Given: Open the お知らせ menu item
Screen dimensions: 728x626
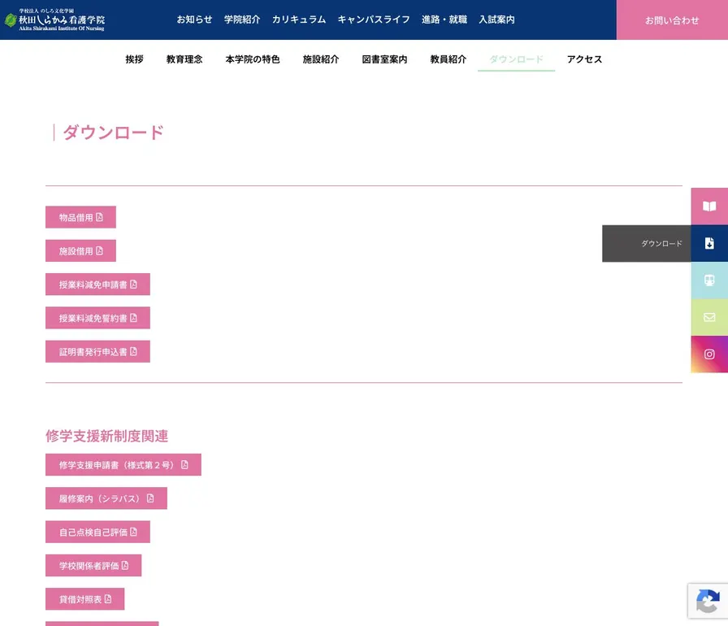Looking at the screenshot, I should (194, 20).
